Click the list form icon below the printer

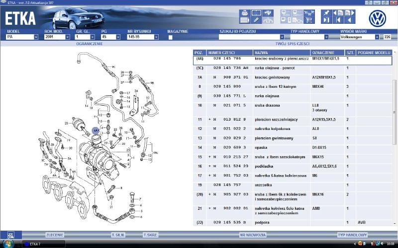pos(245,20)
